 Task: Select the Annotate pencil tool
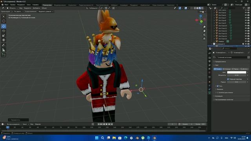(x=4, y=45)
